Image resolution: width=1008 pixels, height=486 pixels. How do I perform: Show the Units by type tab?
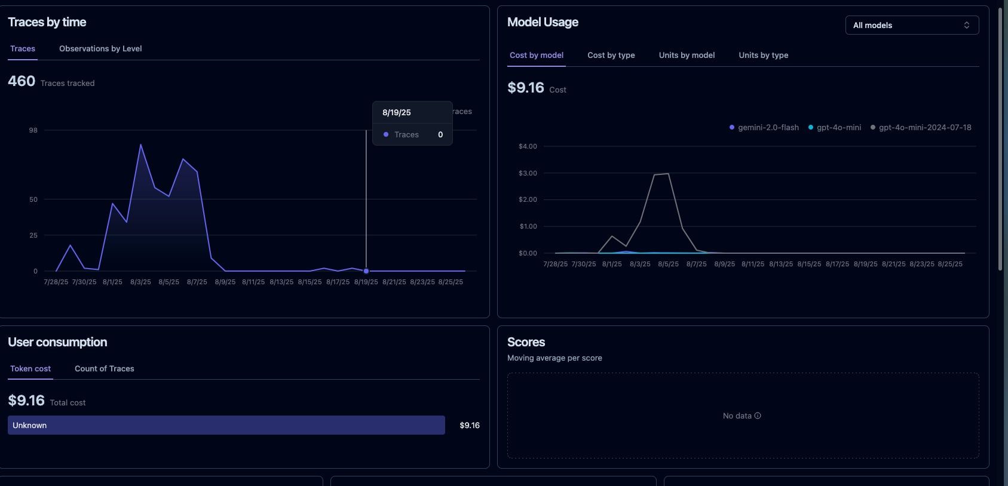(x=764, y=56)
